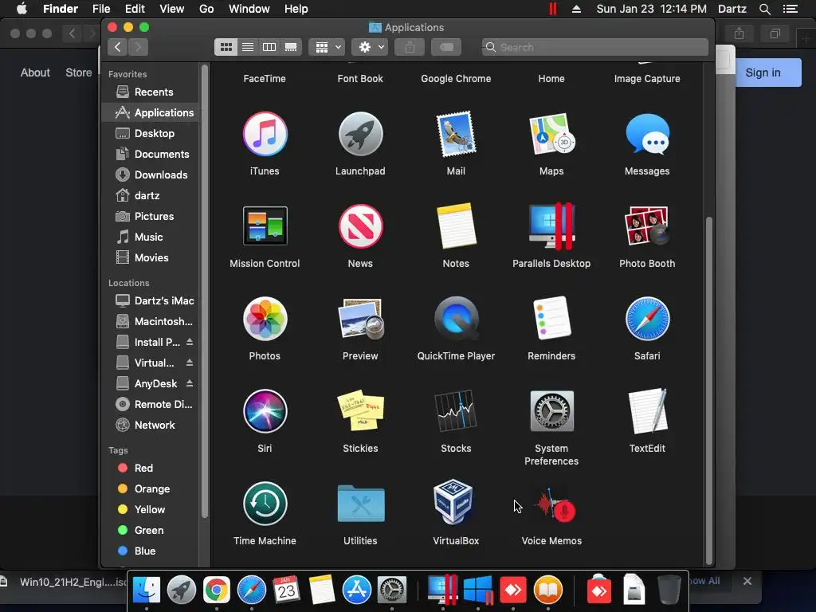This screenshot has width=816, height=612.
Task: Open Spotlight search in menu bar
Action: (764, 9)
